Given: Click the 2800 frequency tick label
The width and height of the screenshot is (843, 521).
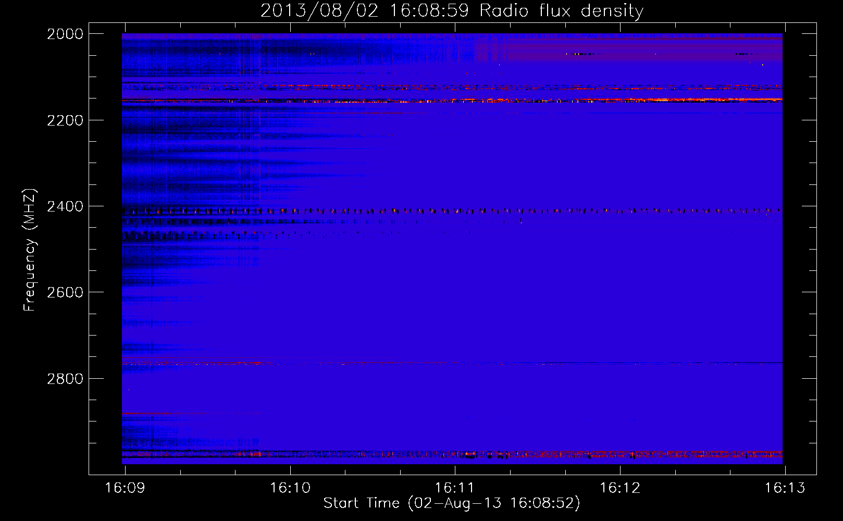Looking at the screenshot, I should click(65, 379).
